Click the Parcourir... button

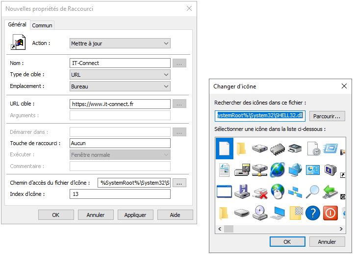[327, 116]
